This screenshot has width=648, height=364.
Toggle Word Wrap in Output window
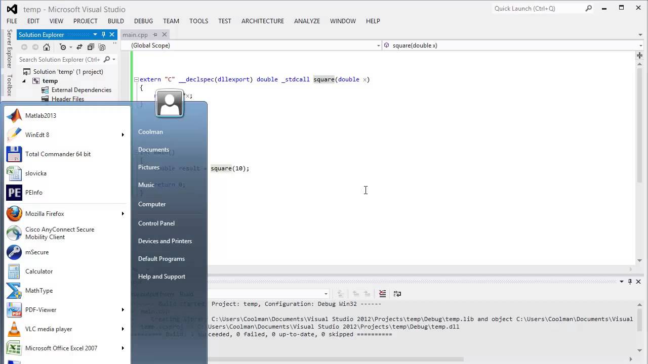pyautogui.click(x=397, y=293)
